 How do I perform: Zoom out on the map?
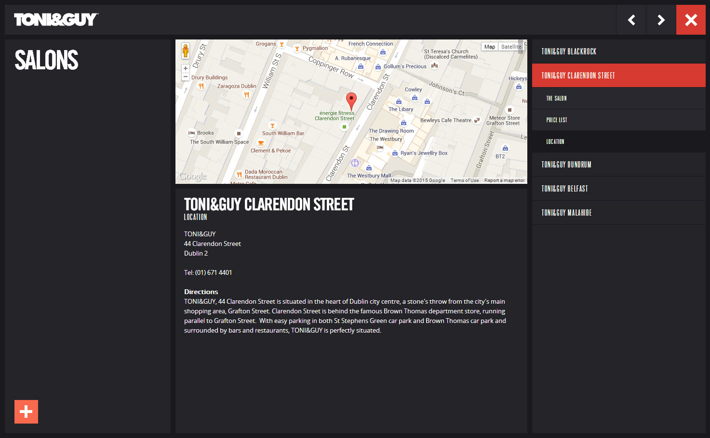[186, 77]
